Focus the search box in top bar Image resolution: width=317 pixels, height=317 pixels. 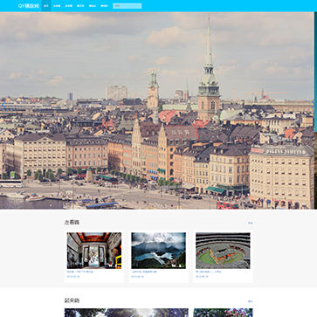coord(127,6)
